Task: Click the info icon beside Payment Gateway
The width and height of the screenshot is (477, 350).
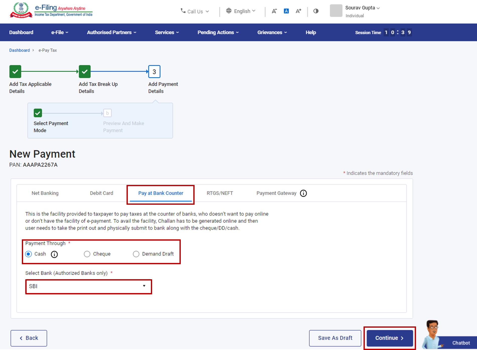Action: pyautogui.click(x=303, y=193)
